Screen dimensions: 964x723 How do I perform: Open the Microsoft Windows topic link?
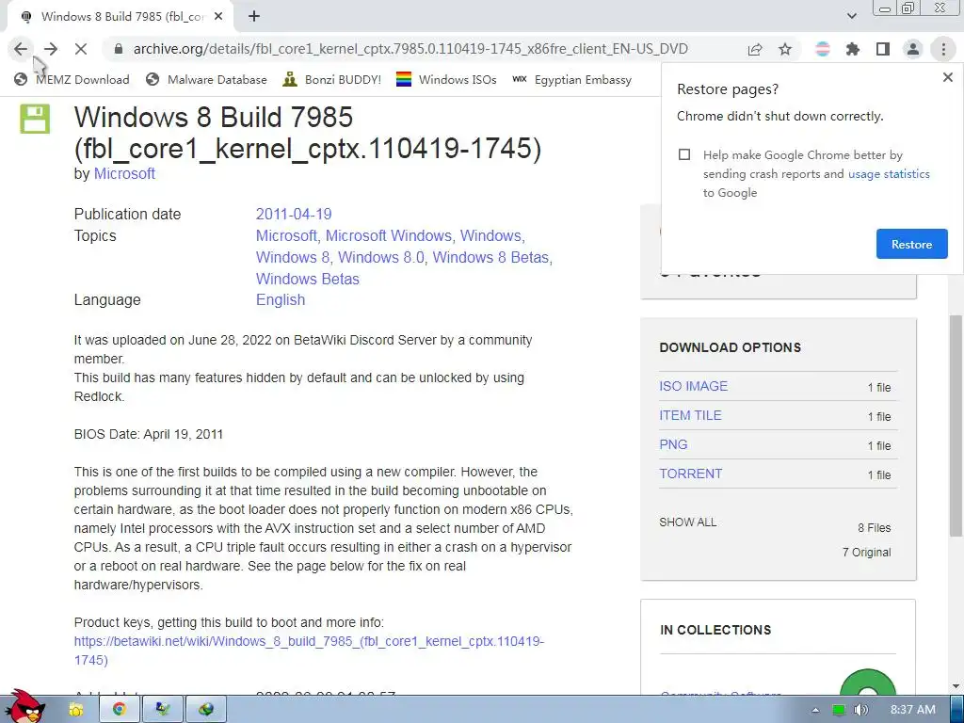pos(390,235)
